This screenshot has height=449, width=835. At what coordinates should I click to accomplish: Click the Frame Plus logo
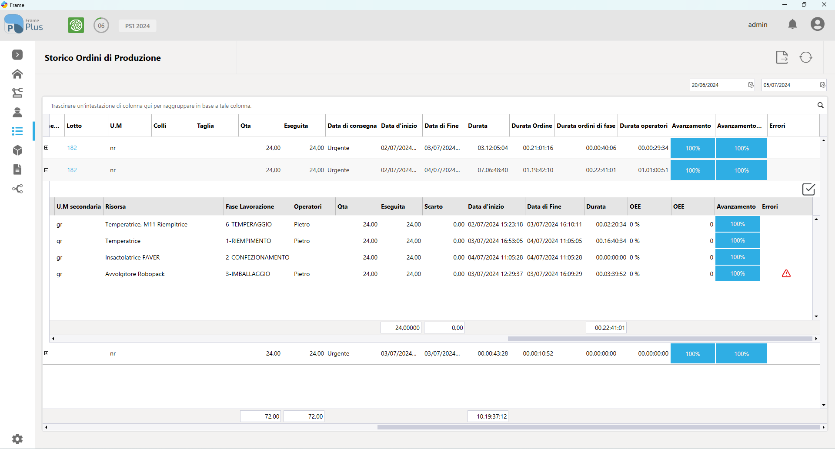(24, 24)
